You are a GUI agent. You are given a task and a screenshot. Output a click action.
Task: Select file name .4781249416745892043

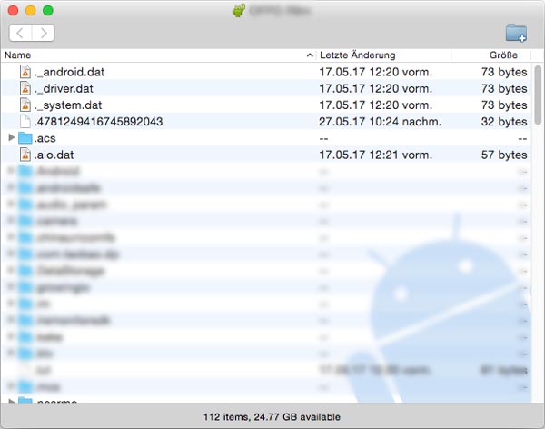click(98, 122)
